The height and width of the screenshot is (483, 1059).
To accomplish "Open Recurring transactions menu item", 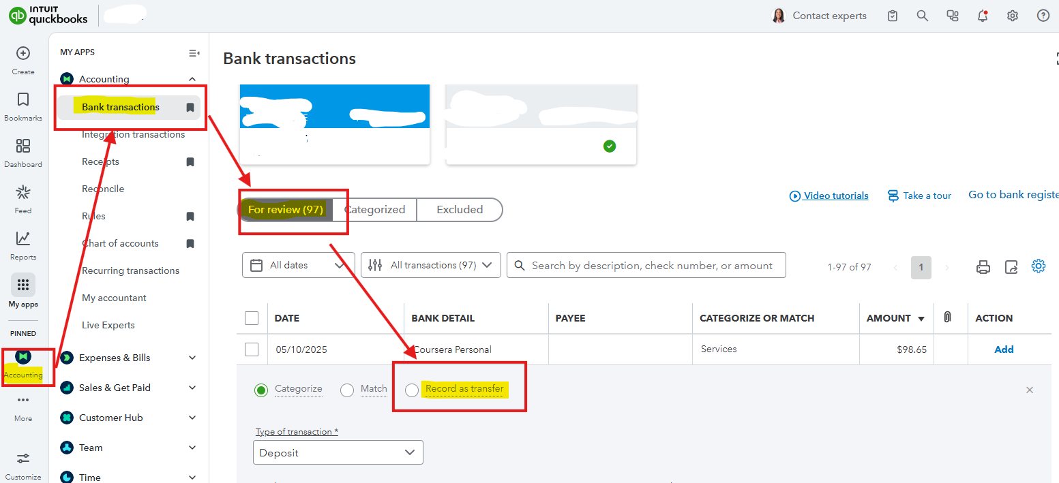I will [130, 270].
